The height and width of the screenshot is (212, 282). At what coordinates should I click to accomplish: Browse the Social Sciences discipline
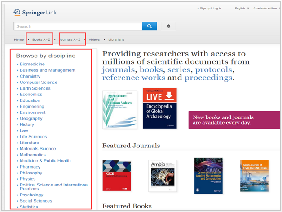(x=36, y=201)
